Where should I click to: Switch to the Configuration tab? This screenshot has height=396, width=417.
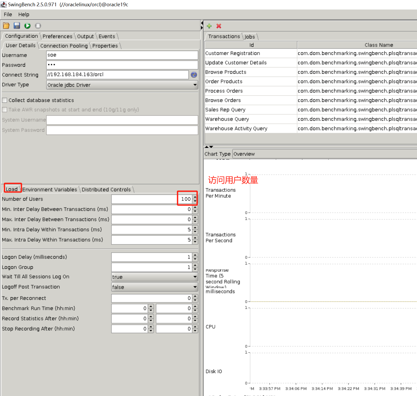click(21, 36)
